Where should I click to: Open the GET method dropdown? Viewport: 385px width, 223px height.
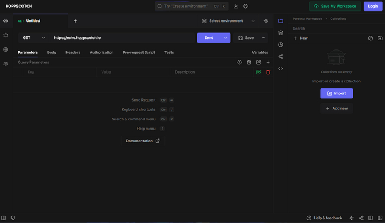point(34,38)
